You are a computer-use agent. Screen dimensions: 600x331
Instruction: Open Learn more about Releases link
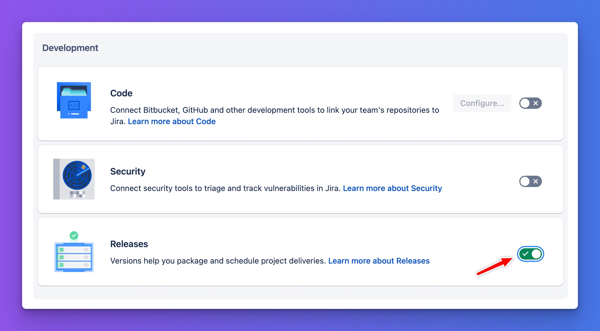tap(379, 261)
